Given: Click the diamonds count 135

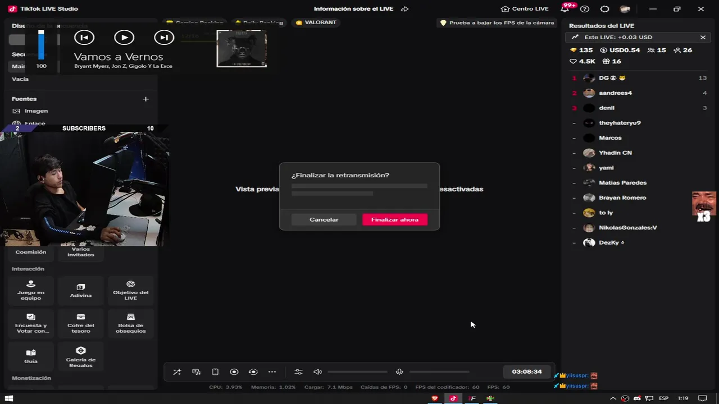Looking at the screenshot, I should (581, 50).
